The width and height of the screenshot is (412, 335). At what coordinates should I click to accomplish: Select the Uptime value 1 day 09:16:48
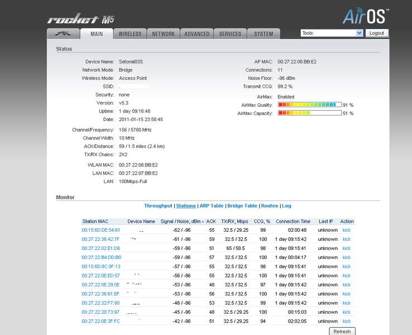pyautogui.click(x=135, y=111)
